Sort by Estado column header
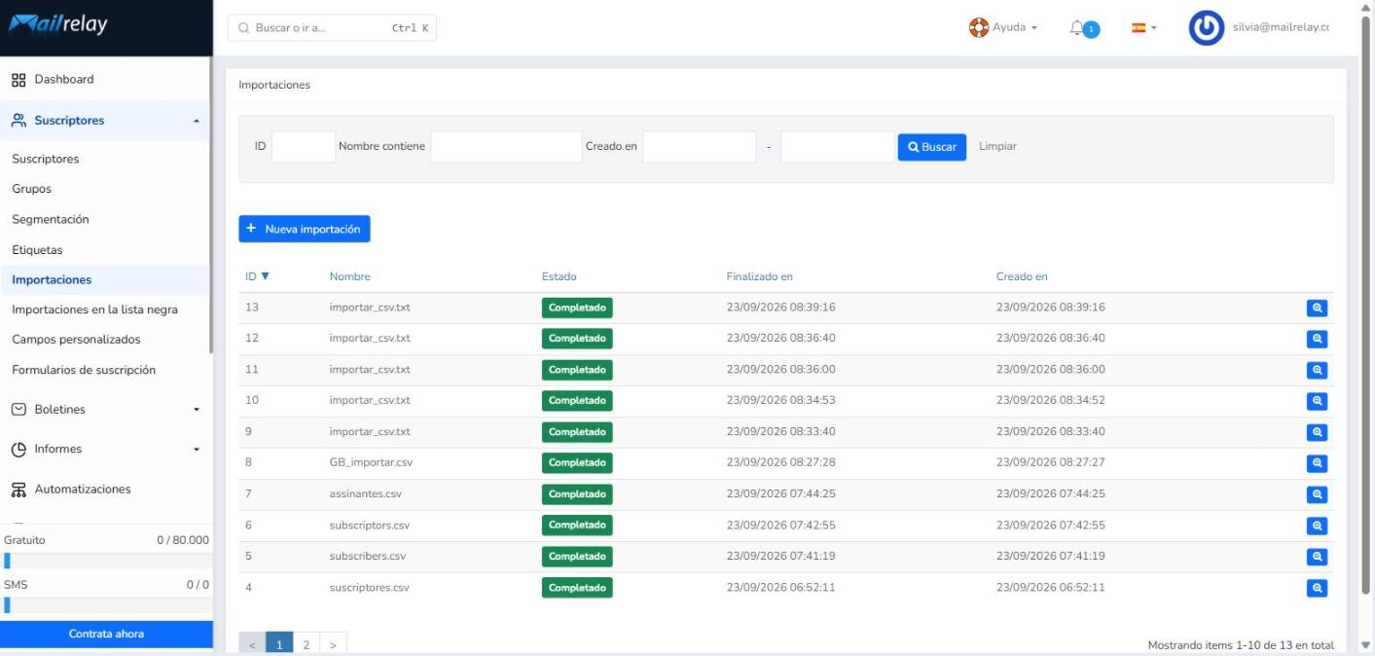 (x=560, y=276)
